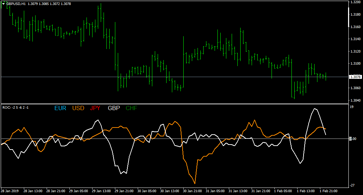The image size is (363, 195).
Task: Select the USD currency label
Action: 78,108
